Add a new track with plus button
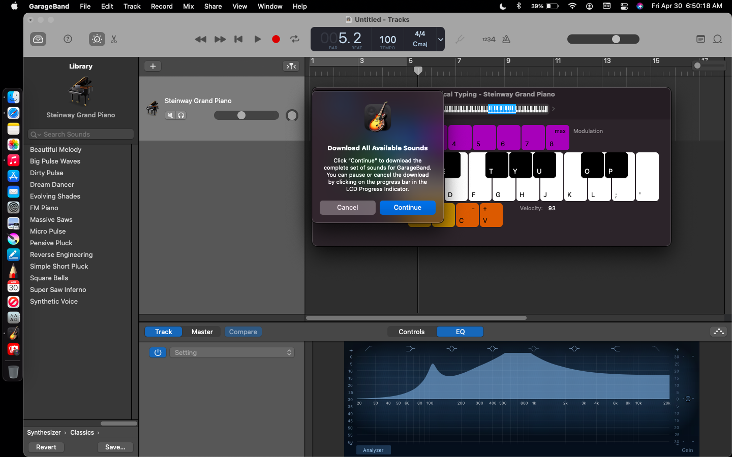The width and height of the screenshot is (732, 457). pos(153,66)
